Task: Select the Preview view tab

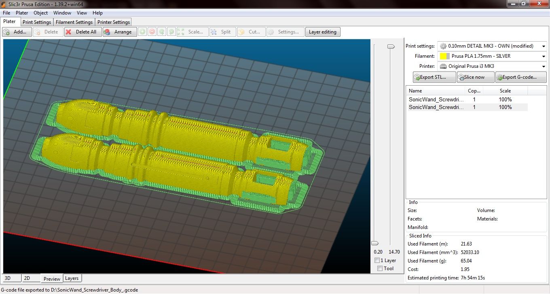Action: coord(52,279)
